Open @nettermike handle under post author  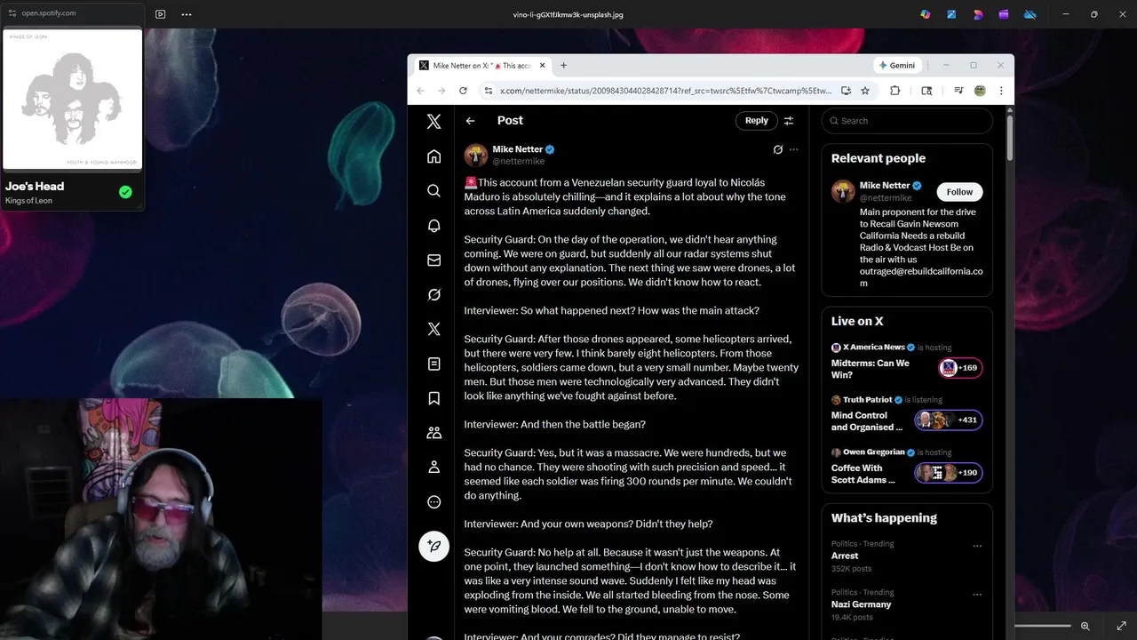click(x=519, y=162)
